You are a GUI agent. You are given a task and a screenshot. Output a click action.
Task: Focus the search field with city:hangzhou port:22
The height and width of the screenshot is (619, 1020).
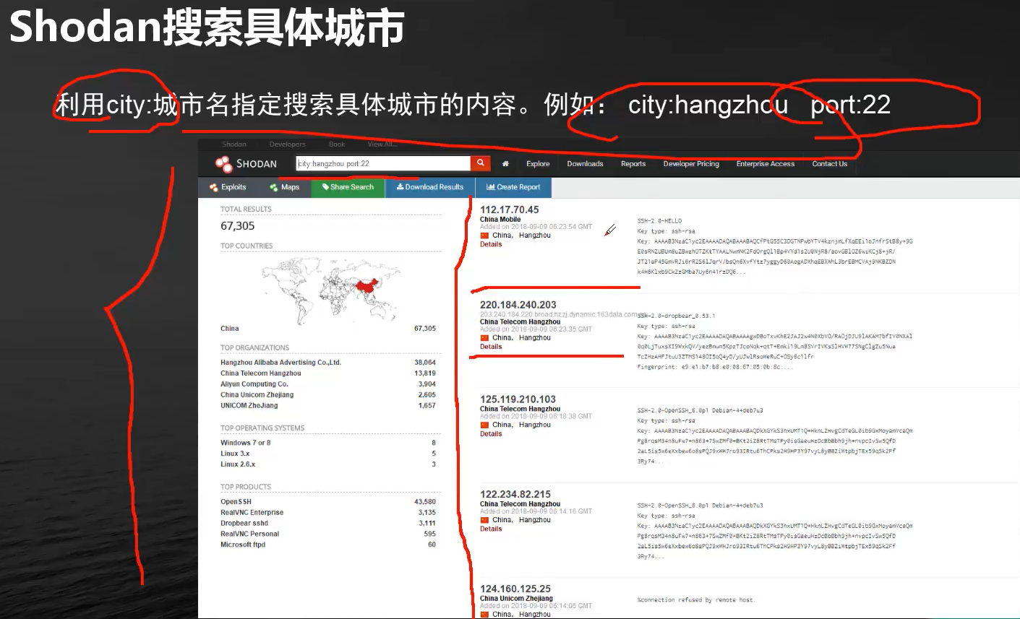pos(383,163)
